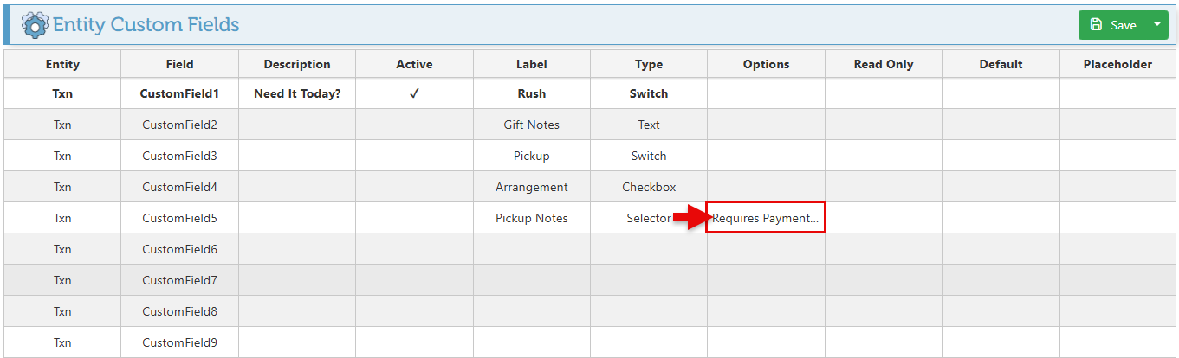Image resolution: width=1179 pixels, height=358 pixels.
Task: Select the Arrangement label cell
Action: [x=531, y=187]
